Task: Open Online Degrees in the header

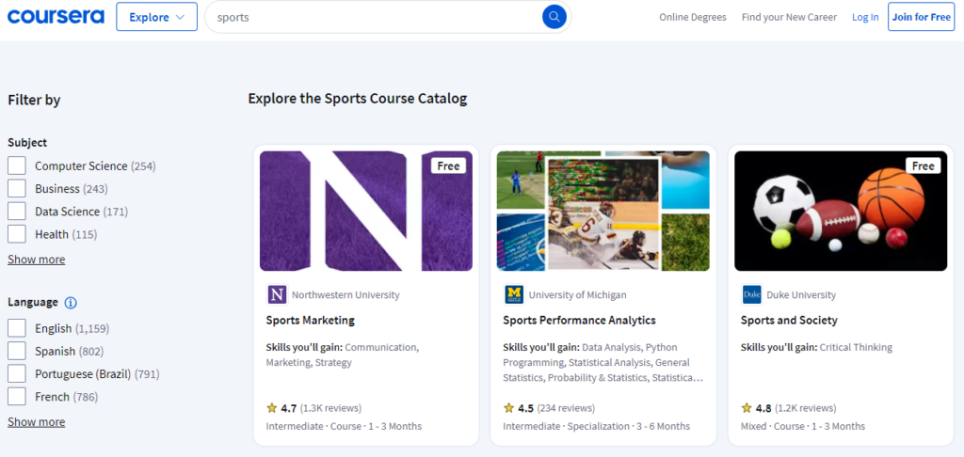Action: 693,17
